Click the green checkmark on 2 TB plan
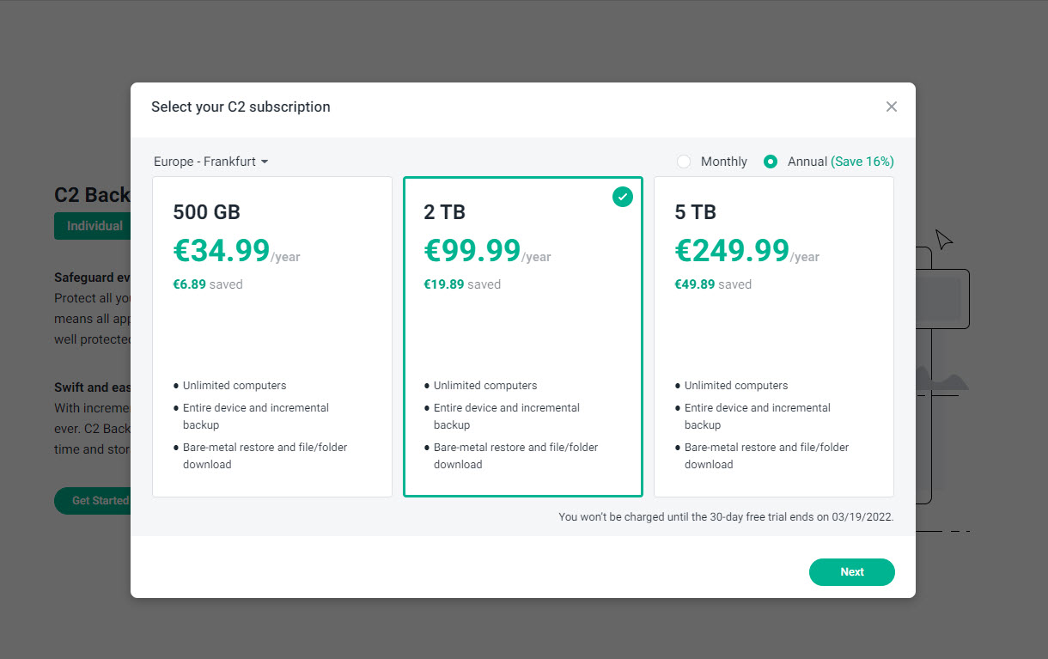Viewport: 1048px width, 659px height. click(x=623, y=197)
